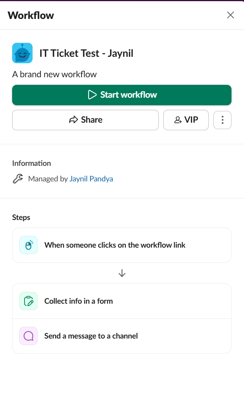Select the "Send a message to a channel" step

click(x=91, y=336)
